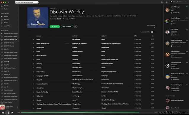Add Drink with plus icon
The height and width of the screenshot is (115, 189).
coord(33,60)
